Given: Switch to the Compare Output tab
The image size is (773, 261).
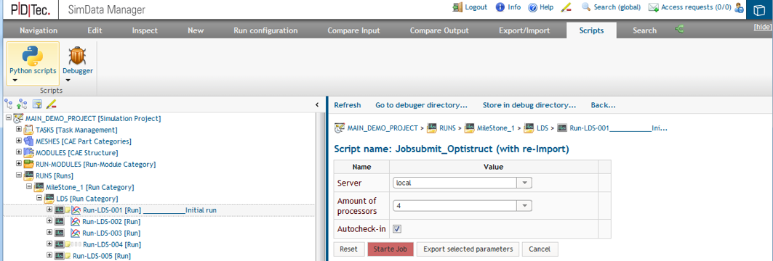Looking at the screenshot, I should coord(440,30).
